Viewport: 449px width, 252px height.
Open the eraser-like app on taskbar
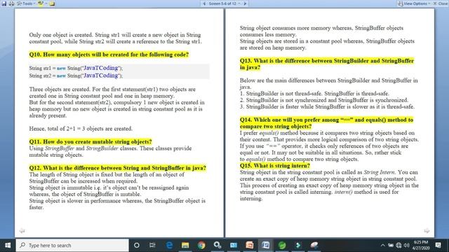tap(314, 245)
